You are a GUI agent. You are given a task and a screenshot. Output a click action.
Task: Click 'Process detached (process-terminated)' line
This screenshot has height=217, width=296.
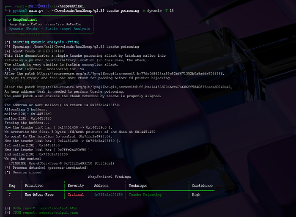[46, 168]
